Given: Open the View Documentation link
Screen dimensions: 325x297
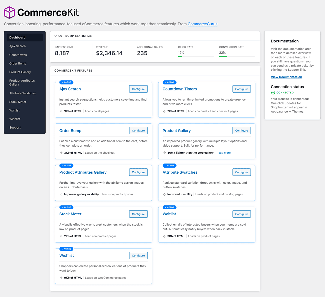Looking at the screenshot, I should pyautogui.click(x=286, y=77).
